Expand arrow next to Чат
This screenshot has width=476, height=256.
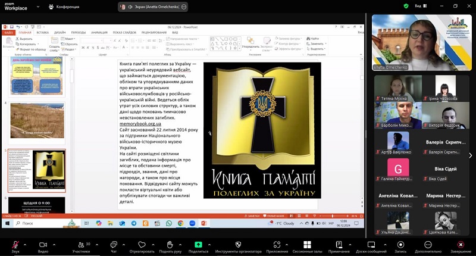(124, 245)
